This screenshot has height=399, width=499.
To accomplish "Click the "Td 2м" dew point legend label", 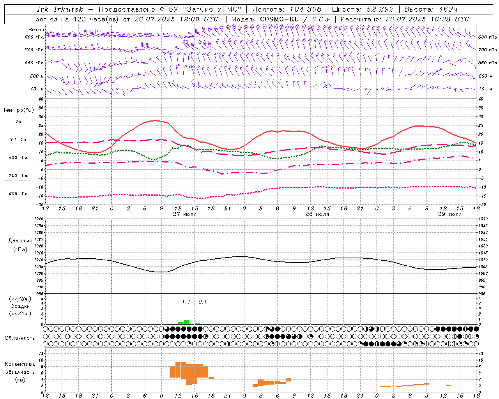I will click(x=18, y=139).
